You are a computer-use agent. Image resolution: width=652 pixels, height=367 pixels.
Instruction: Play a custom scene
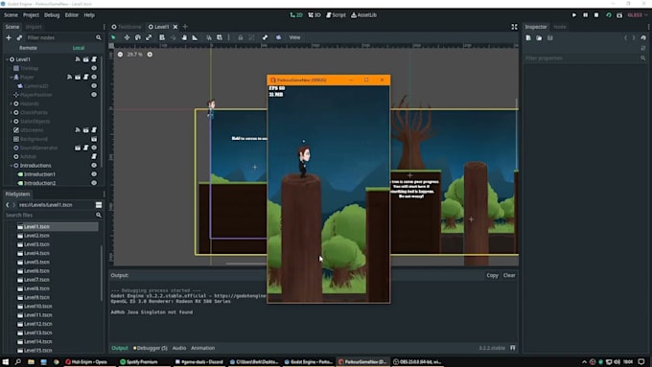(619, 15)
